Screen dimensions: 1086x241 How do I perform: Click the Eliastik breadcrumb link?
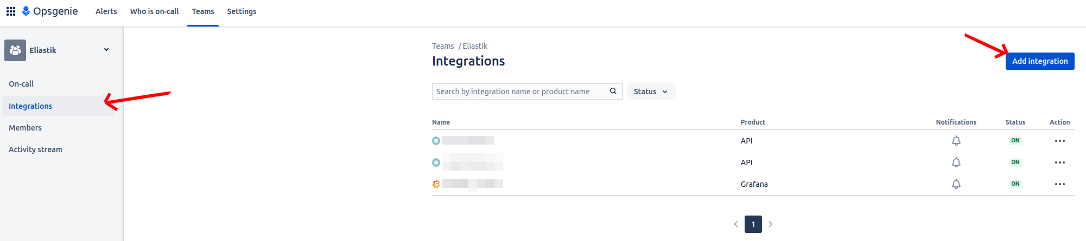pyautogui.click(x=475, y=46)
